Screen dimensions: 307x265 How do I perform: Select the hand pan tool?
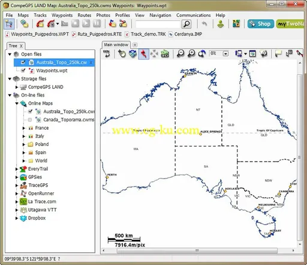(122, 53)
